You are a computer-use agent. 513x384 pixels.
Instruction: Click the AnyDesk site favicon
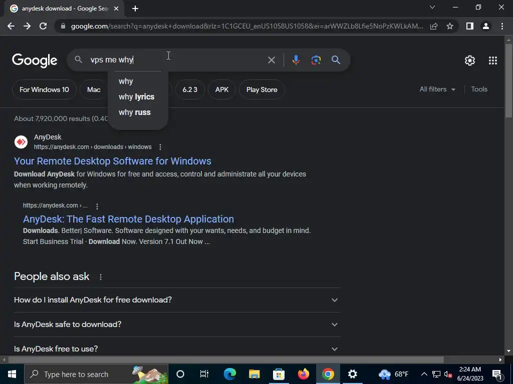click(21, 142)
